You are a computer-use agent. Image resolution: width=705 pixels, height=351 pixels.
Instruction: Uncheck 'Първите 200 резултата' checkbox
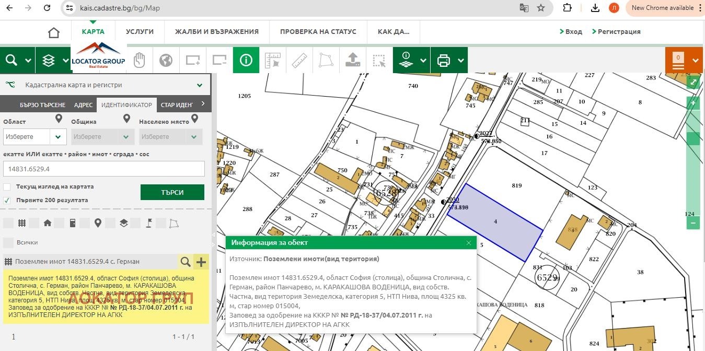click(x=7, y=200)
